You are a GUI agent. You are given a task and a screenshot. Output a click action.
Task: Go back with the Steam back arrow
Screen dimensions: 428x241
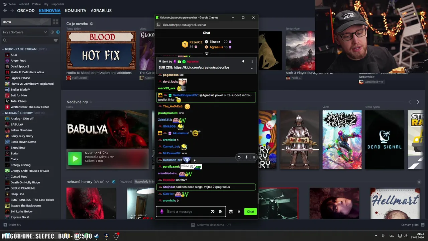click(x=5, y=11)
